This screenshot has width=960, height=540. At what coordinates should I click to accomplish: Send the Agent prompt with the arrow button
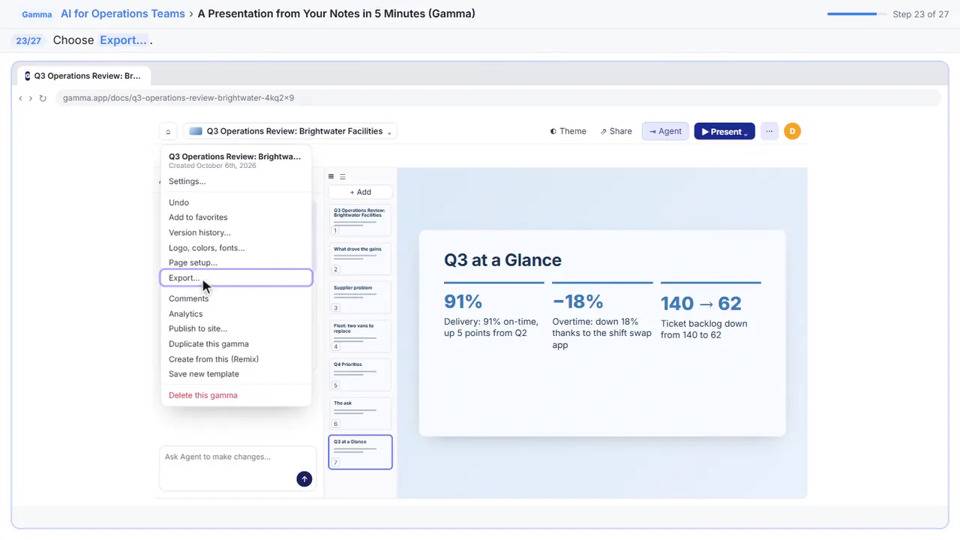point(304,478)
